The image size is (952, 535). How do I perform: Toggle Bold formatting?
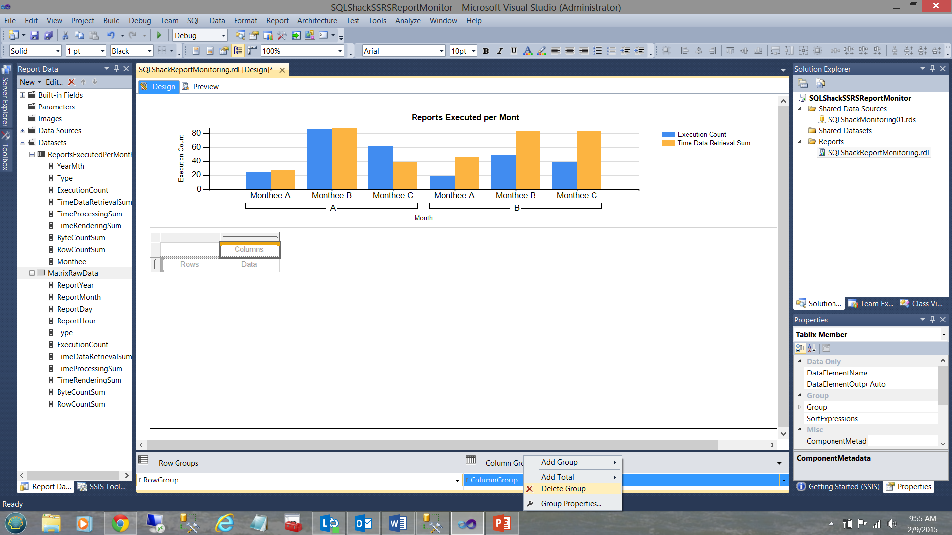pyautogui.click(x=486, y=51)
